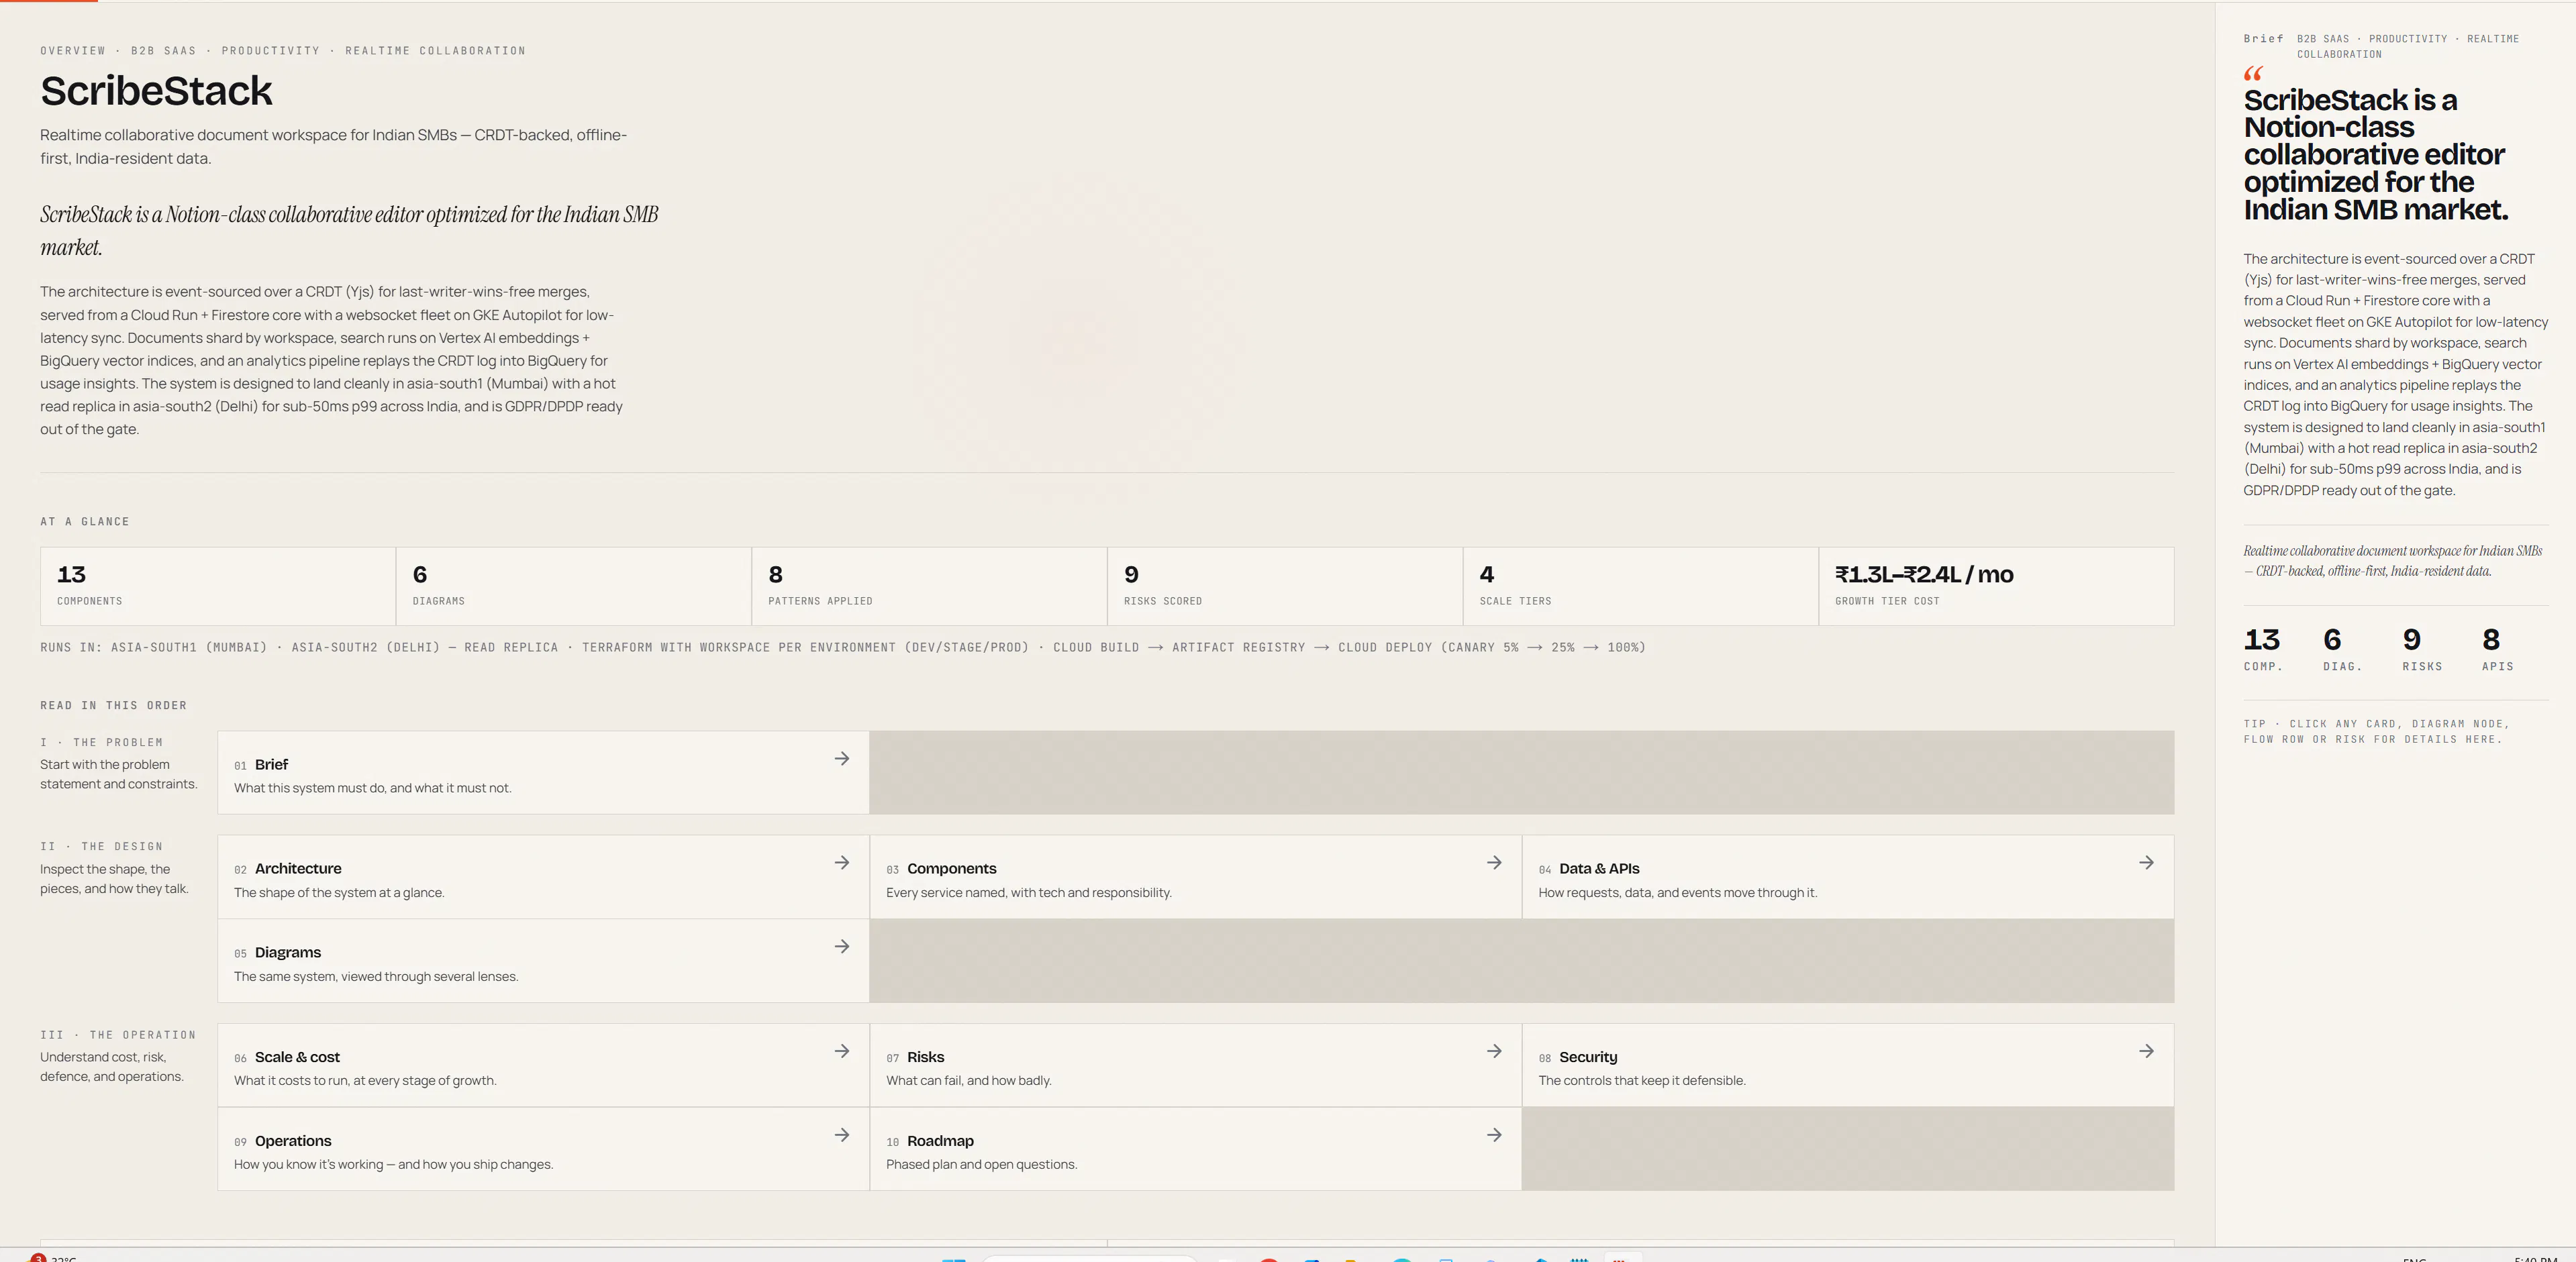Click the 8 Patterns Applied tile
The height and width of the screenshot is (1262, 2576).
(929, 586)
